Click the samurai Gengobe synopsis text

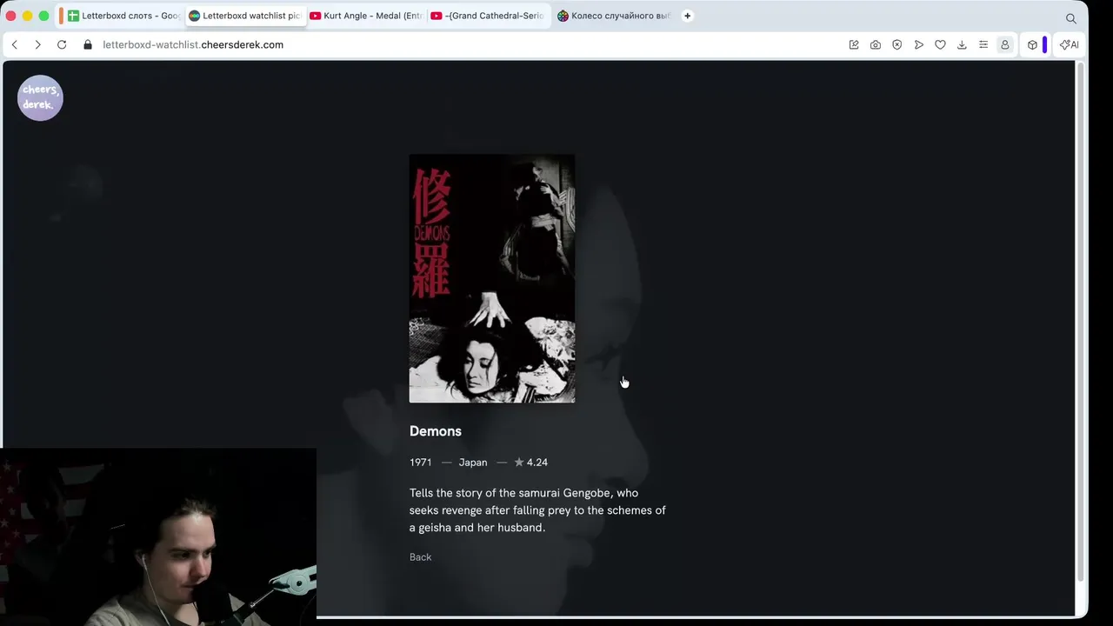538,510
